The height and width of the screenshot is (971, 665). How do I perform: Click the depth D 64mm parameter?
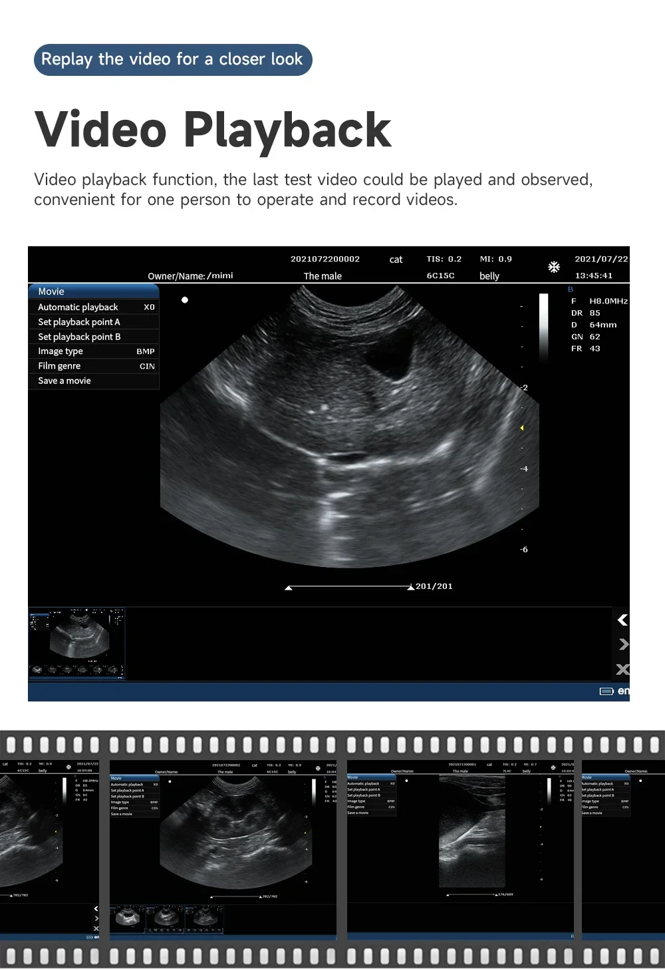coord(594,325)
